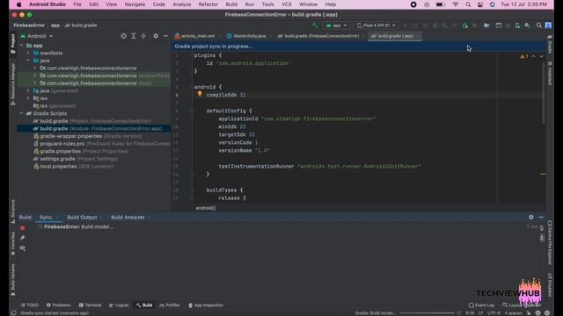Collapse the Gradle Scripts node

[21, 113]
